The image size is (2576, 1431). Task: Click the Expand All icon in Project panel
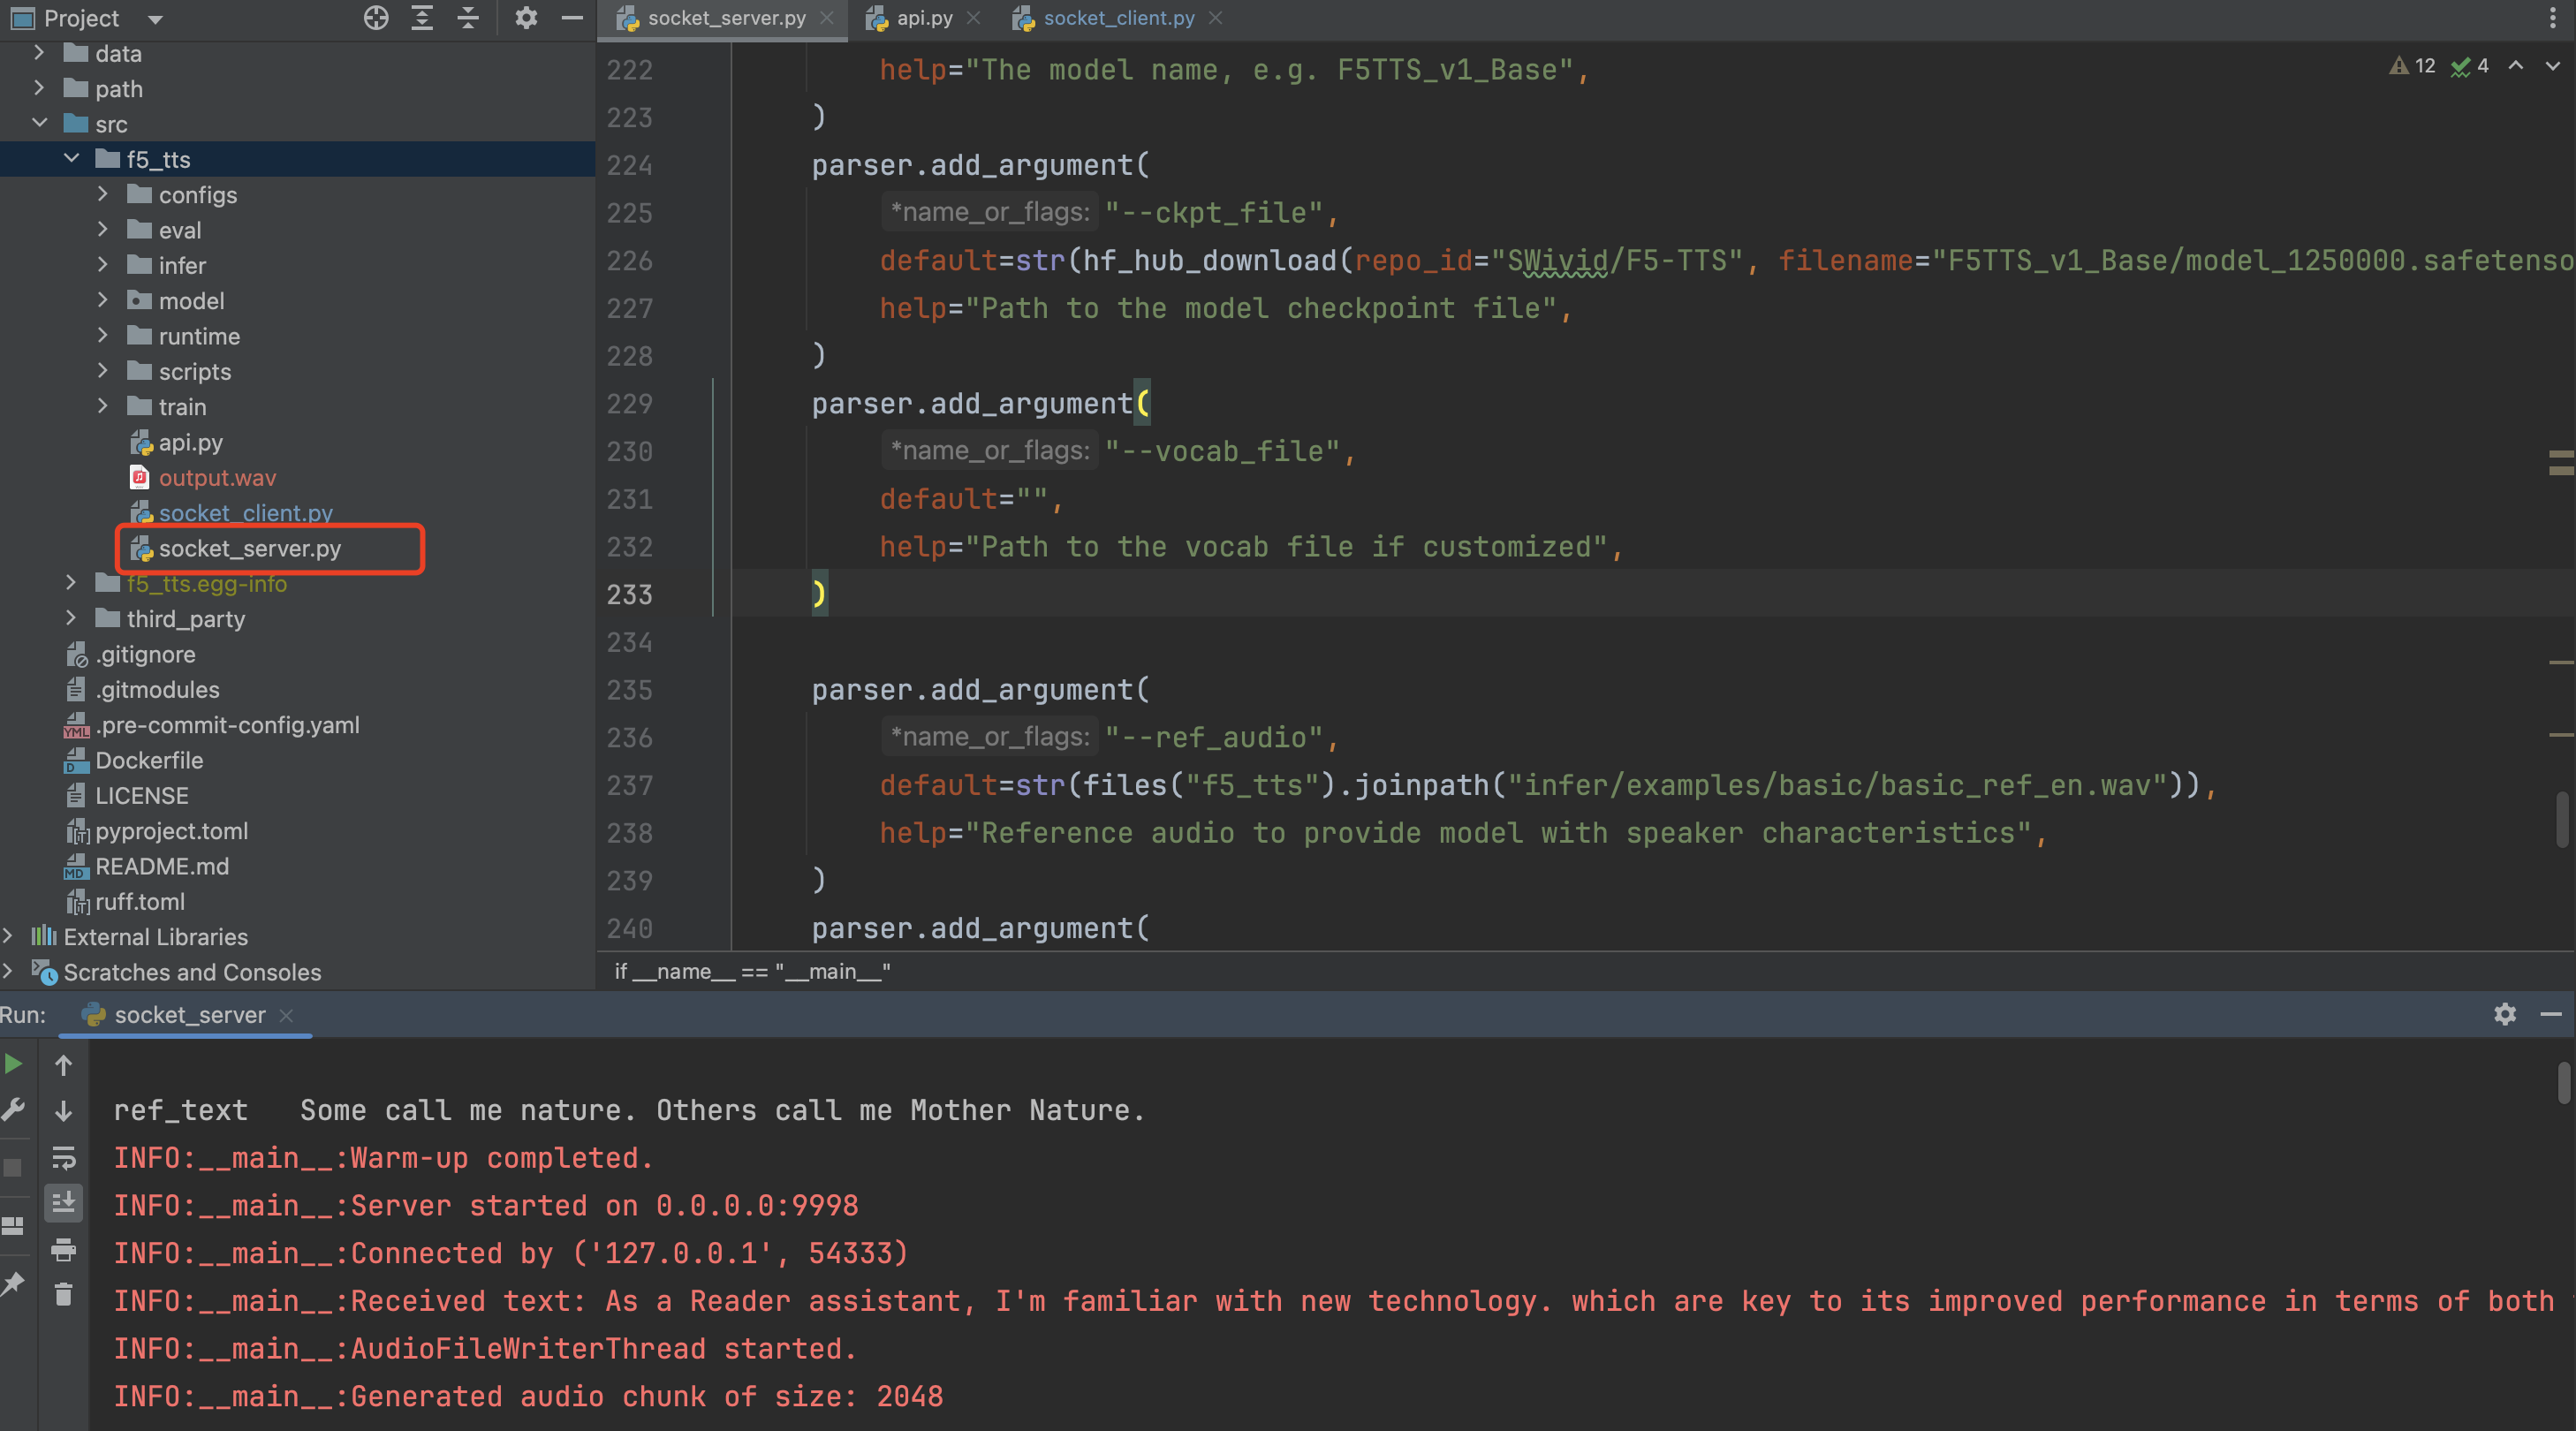pos(422,18)
